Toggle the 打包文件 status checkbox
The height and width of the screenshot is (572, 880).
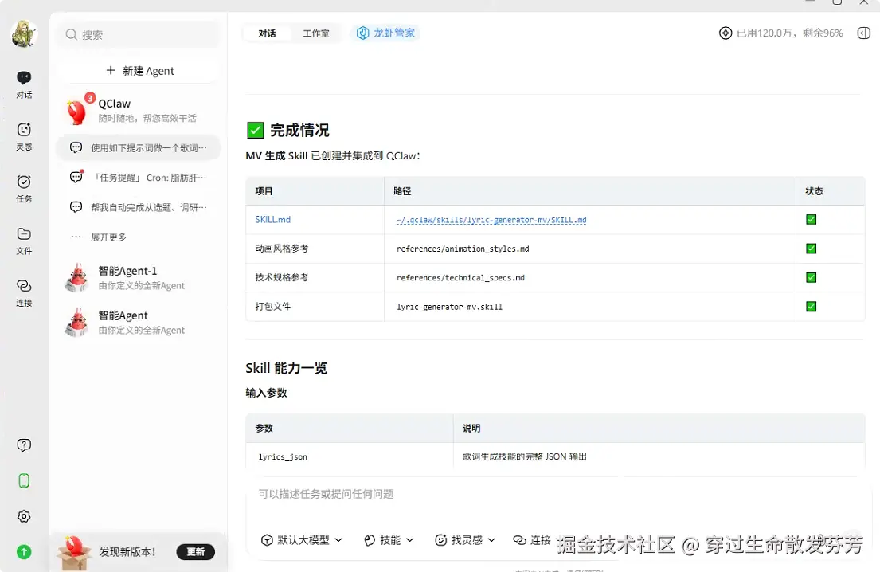pyautogui.click(x=811, y=307)
